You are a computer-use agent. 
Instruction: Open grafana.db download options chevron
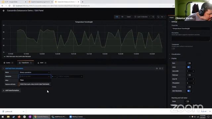tap(24, 112)
